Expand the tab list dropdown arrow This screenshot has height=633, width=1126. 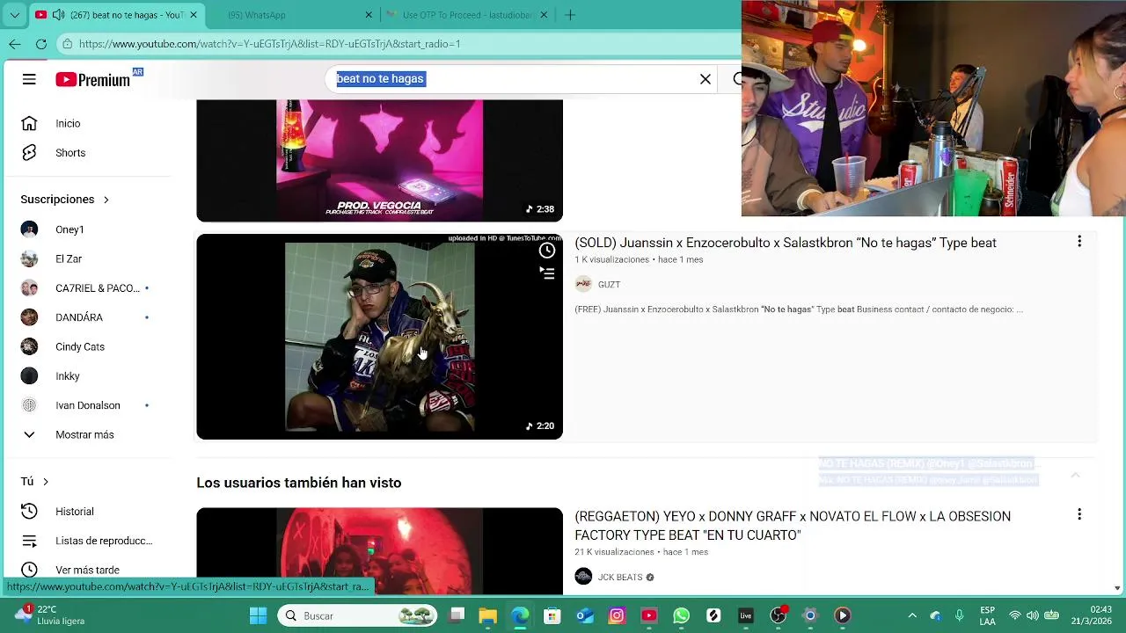(15, 15)
